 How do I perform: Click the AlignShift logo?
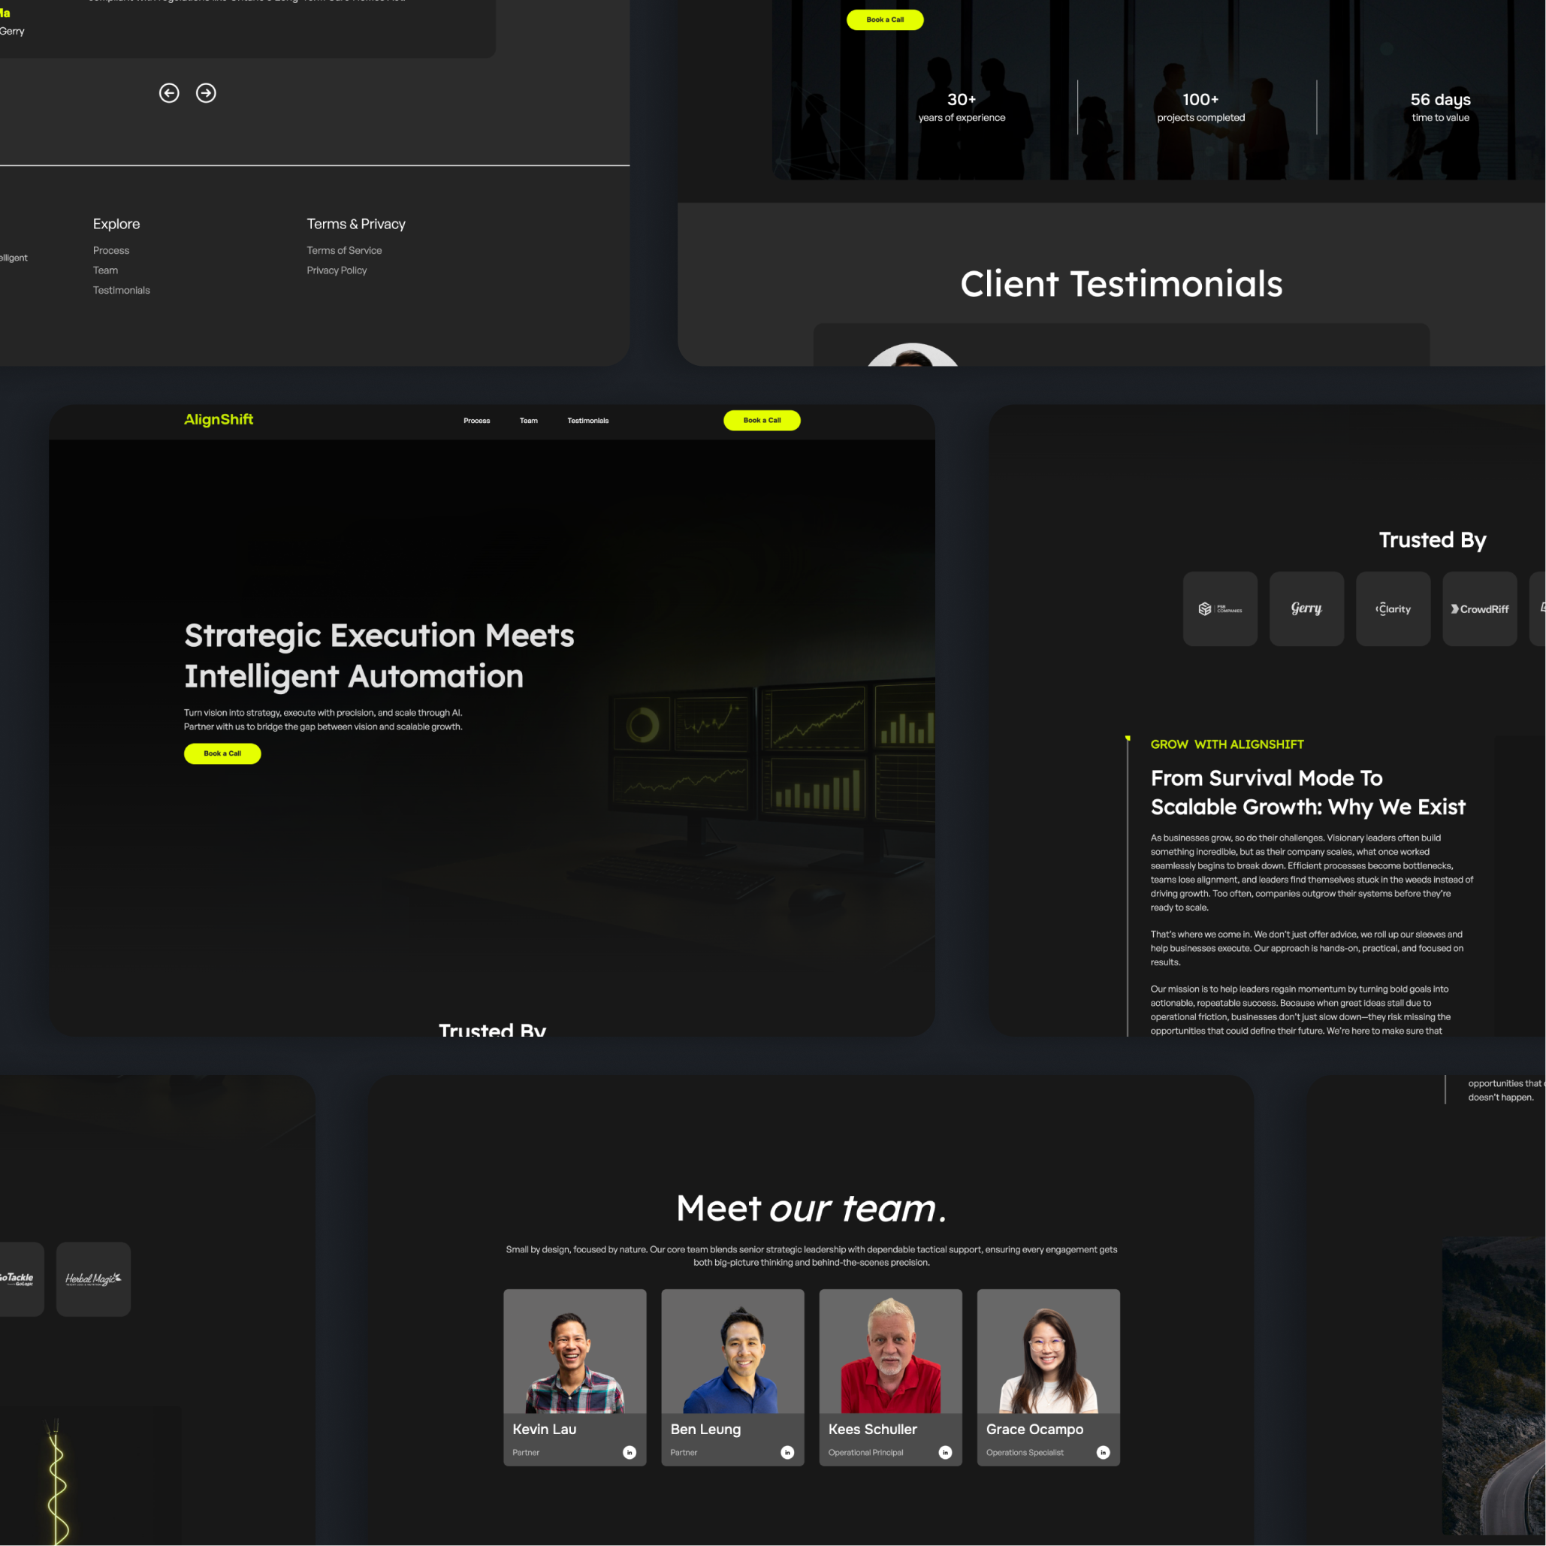[219, 419]
